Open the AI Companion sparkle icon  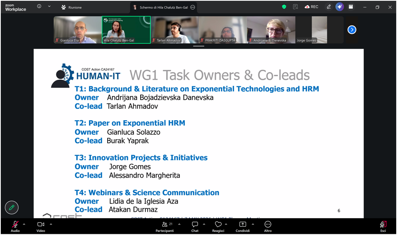339,7
